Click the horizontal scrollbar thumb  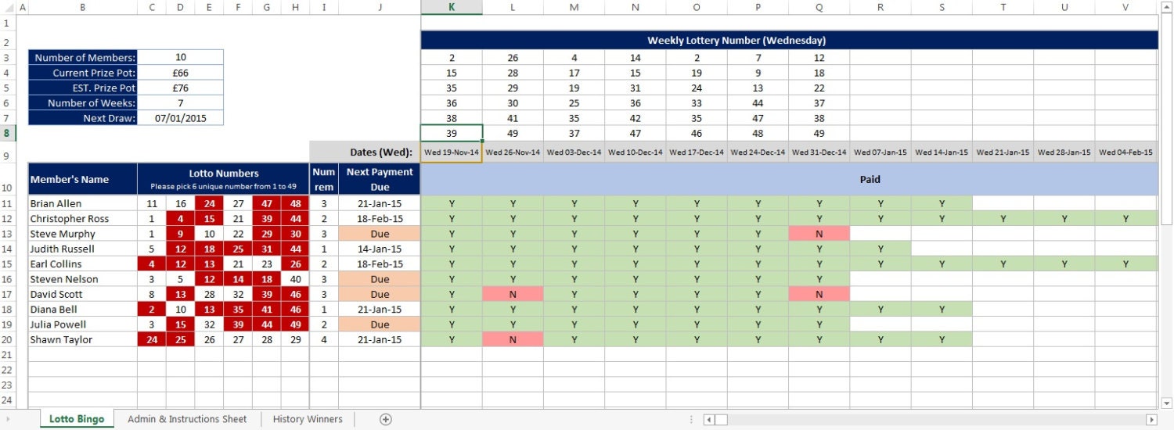(722, 420)
